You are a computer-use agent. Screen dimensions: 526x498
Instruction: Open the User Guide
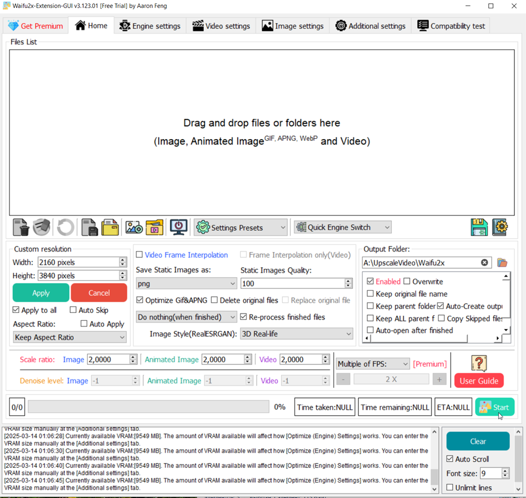(479, 381)
